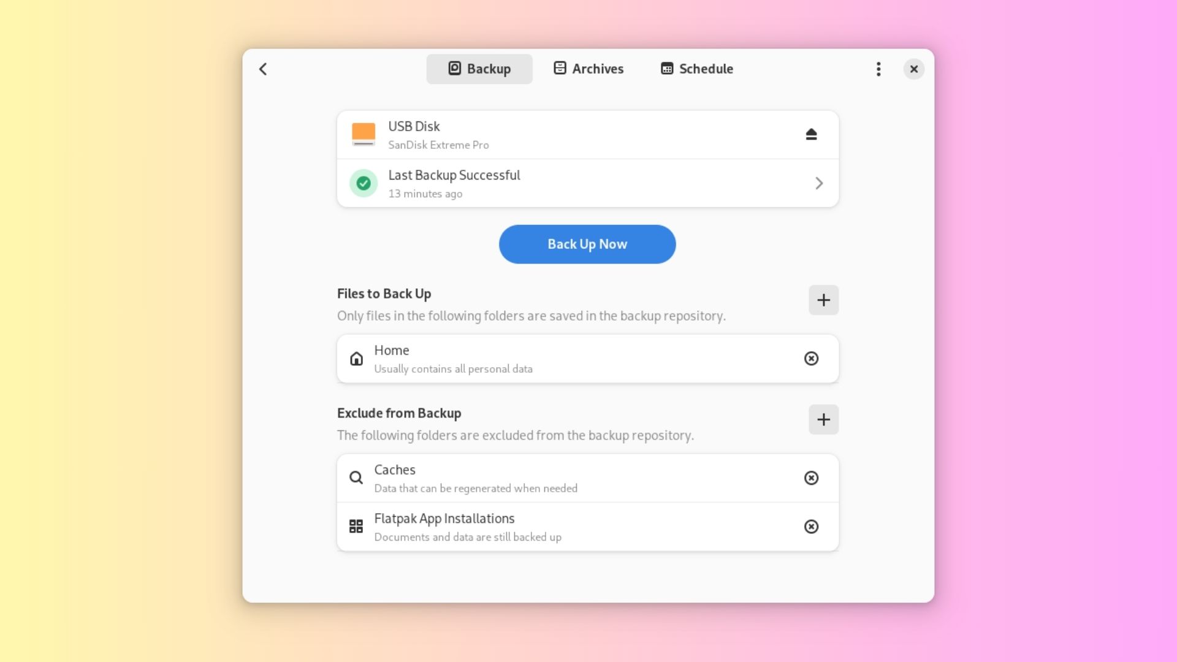Remove Home folder from backup list
Image resolution: width=1177 pixels, height=662 pixels.
811,359
